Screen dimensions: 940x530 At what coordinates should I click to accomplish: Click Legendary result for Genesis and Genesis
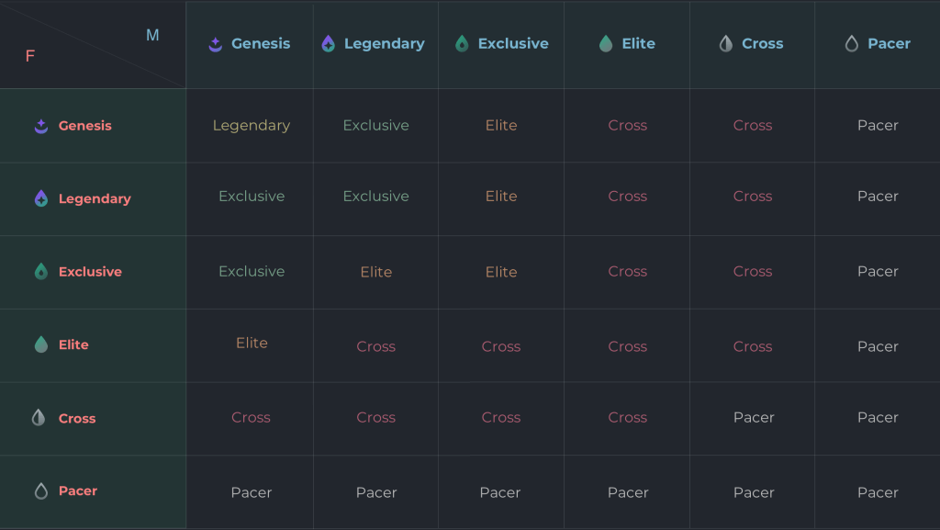(252, 125)
